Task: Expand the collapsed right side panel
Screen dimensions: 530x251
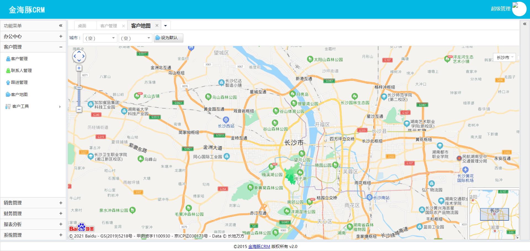Action: coord(525,24)
